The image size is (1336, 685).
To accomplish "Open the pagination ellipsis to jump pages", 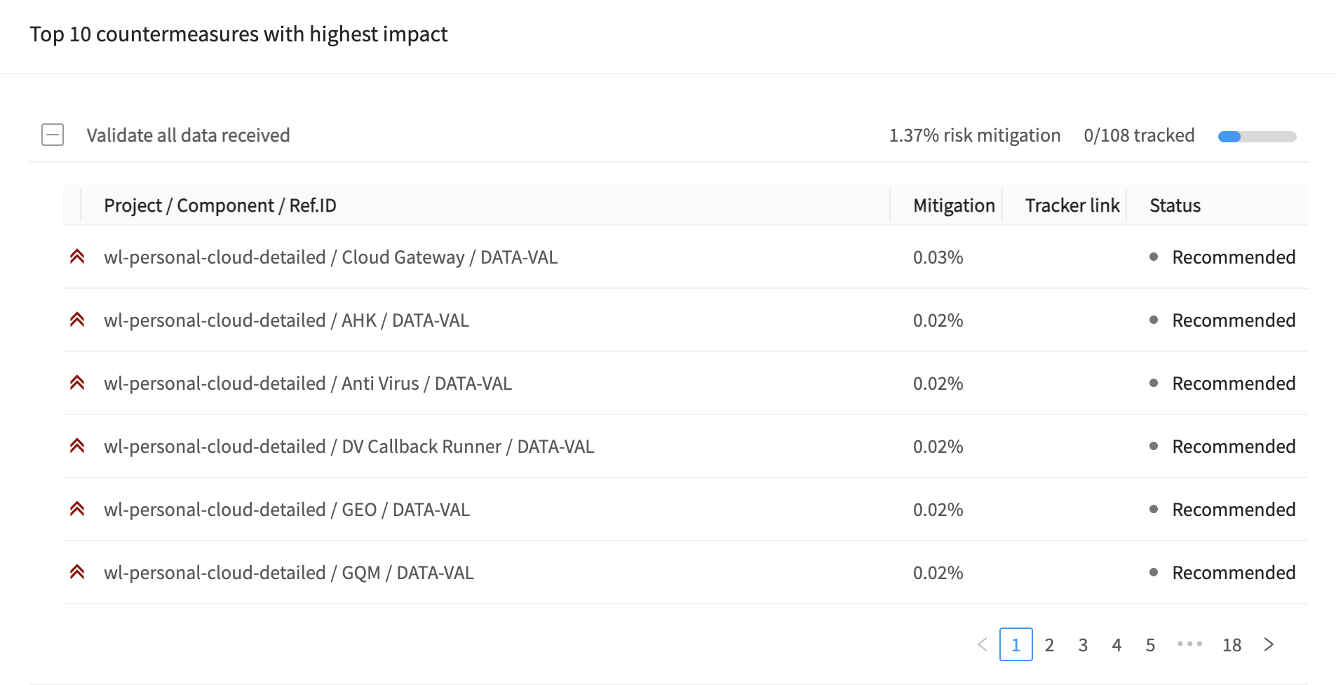I will coord(1190,644).
